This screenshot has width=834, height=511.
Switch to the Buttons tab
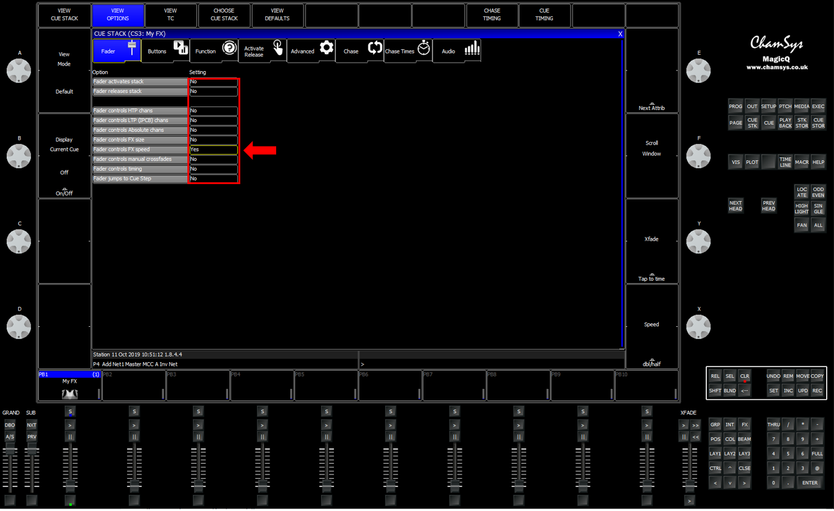pyautogui.click(x=165, y=51)
